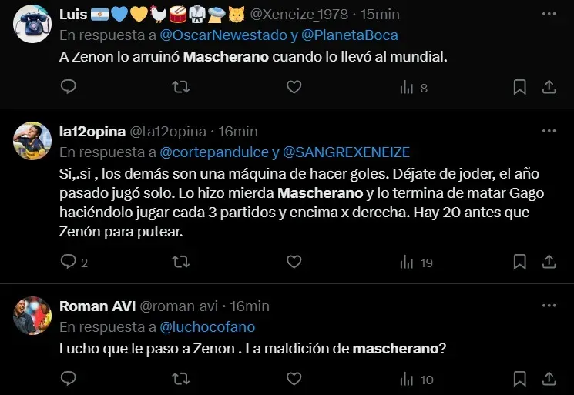Open more options on Luis's tweet
The width and height of the screenshot is (574, 395).
pos(549,15)
